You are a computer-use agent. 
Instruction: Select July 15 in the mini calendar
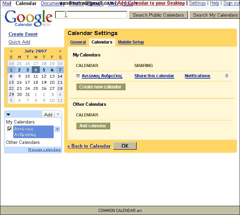(11, 82)
